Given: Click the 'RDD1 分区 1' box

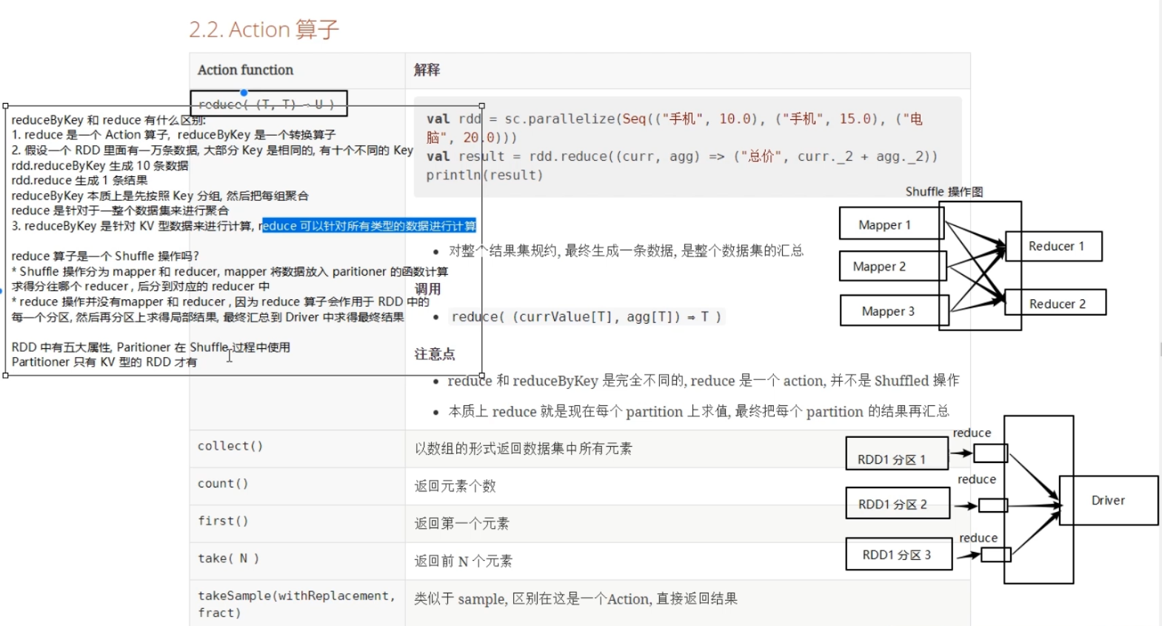Looking at the screenshot, I should click(897, 453).
